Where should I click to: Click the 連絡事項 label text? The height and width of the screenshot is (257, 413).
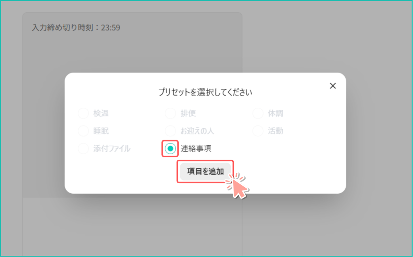[196, 148]
